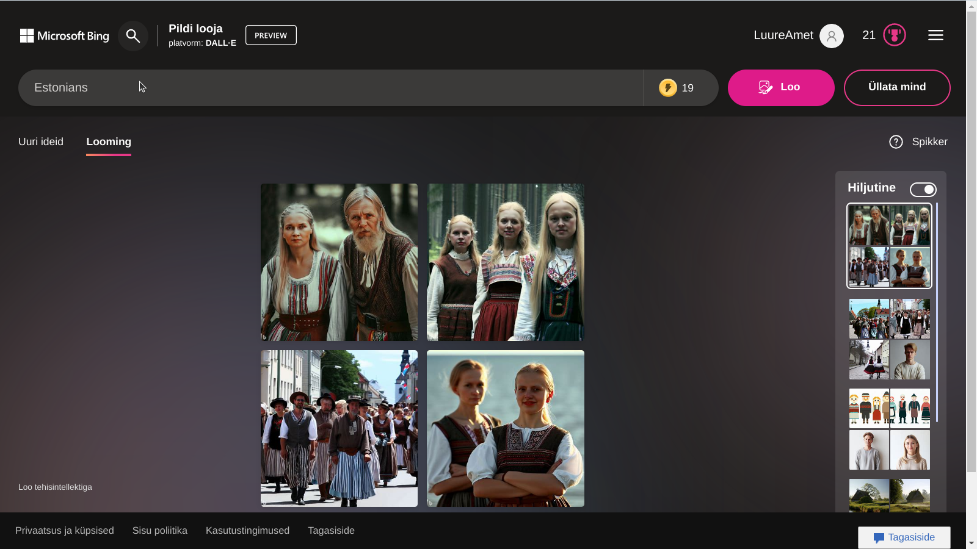Toggle the Hiljutine switch
This screenshot has width=977, height=549.
click(923, 190)
